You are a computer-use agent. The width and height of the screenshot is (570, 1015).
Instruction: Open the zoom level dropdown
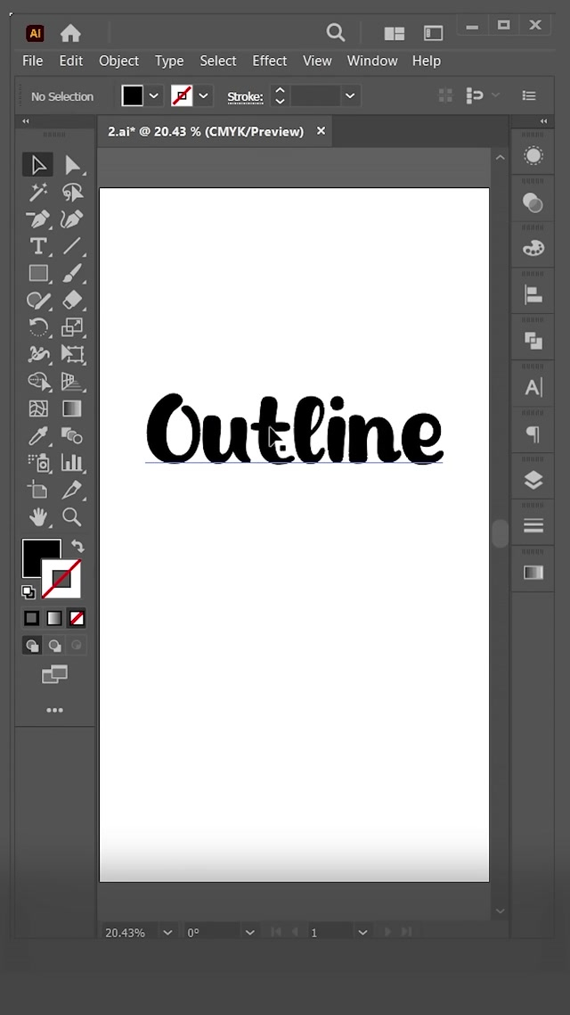pyautogui.click(x=167, y=932)
